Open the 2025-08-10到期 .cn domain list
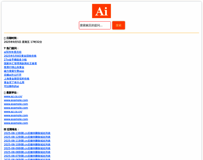 click(27, 145)
